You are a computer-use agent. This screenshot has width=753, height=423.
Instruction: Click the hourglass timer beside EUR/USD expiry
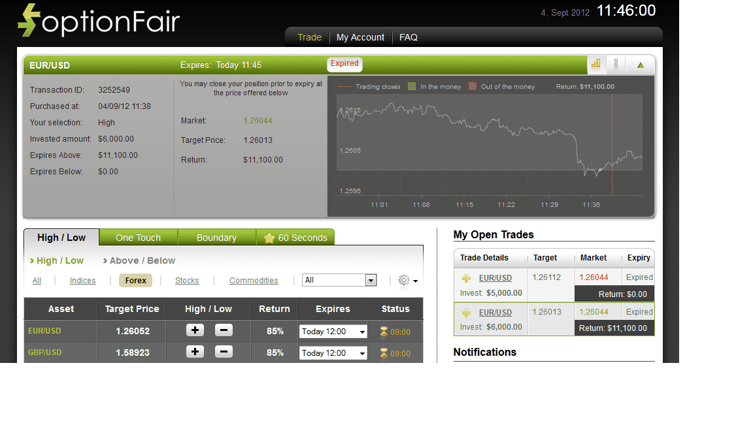tap(384, 330)
